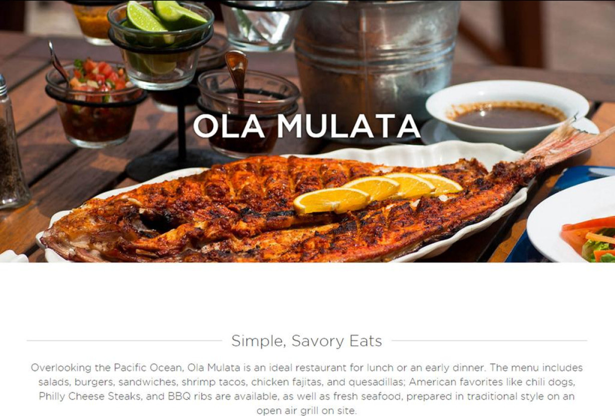Click the words open air grill on site
615x416 pixels.
click(x=307, y=411)
